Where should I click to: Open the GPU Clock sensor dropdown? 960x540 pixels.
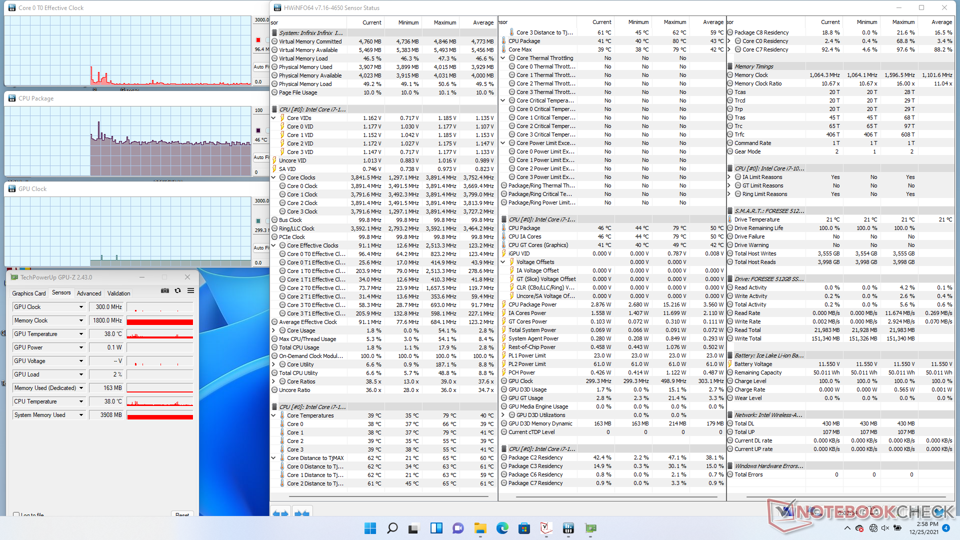81,307
